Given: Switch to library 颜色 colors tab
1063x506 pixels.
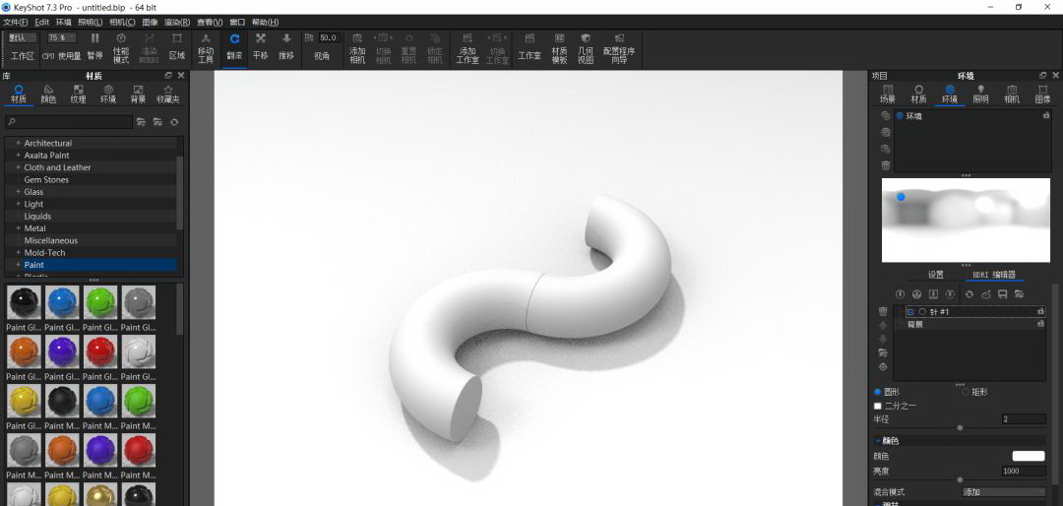Looking at the screenshot, I should (48, 95).
